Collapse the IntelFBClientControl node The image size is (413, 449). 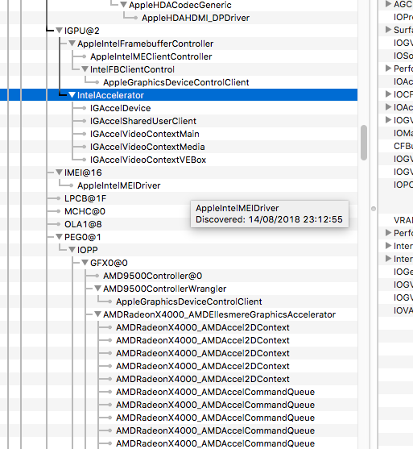point(85,69)
